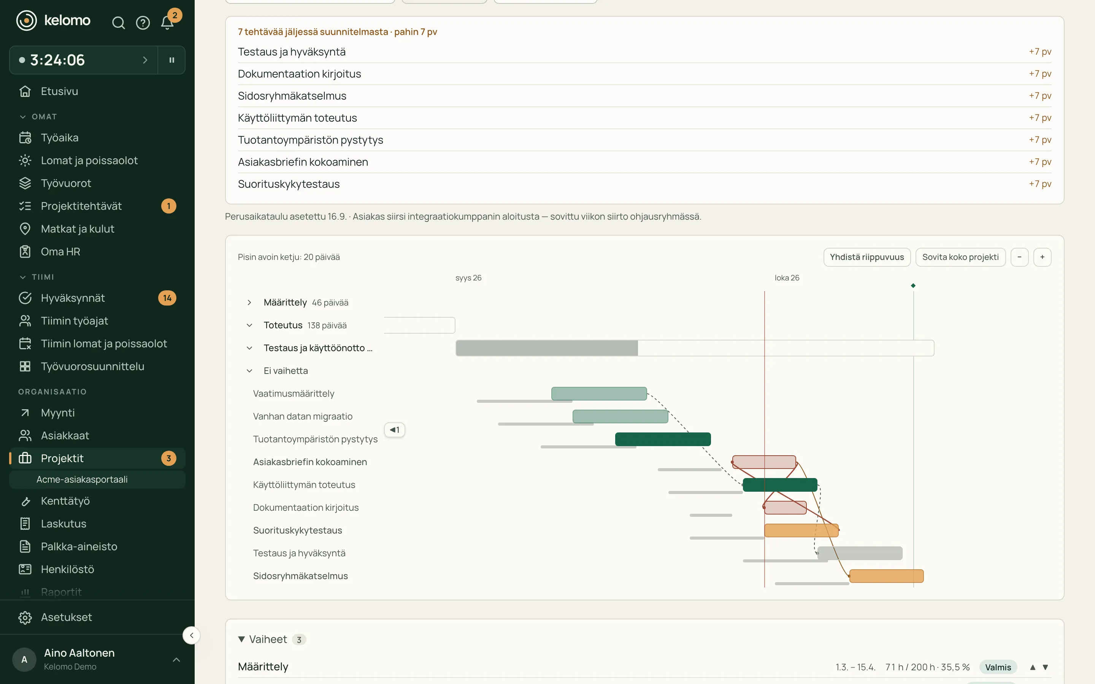The height and width of the screenshot is (684, 1095).
Task: Pause the running 3:24:06 timer
Action: pyautogui.click(x=171, y=60)
